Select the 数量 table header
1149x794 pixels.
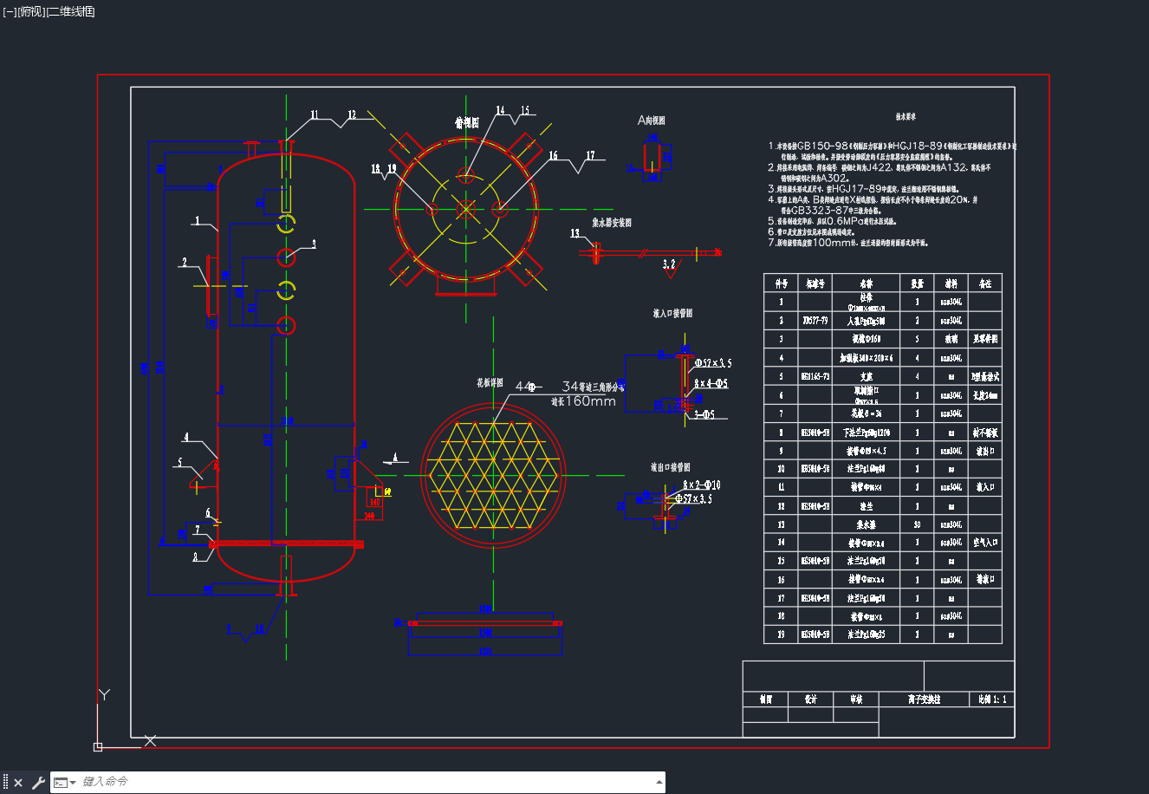(917, 283)
